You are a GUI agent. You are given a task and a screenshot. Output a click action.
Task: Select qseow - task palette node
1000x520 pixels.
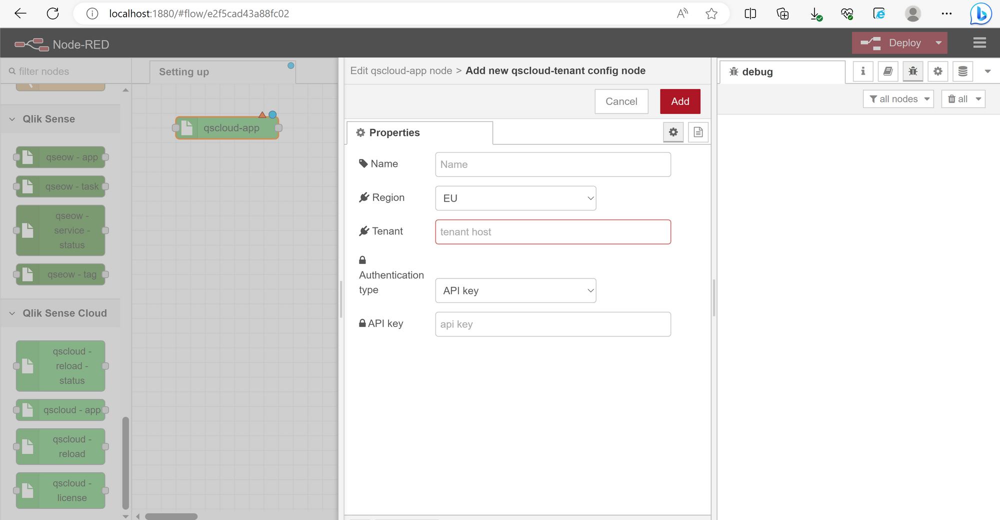point(60,186)
